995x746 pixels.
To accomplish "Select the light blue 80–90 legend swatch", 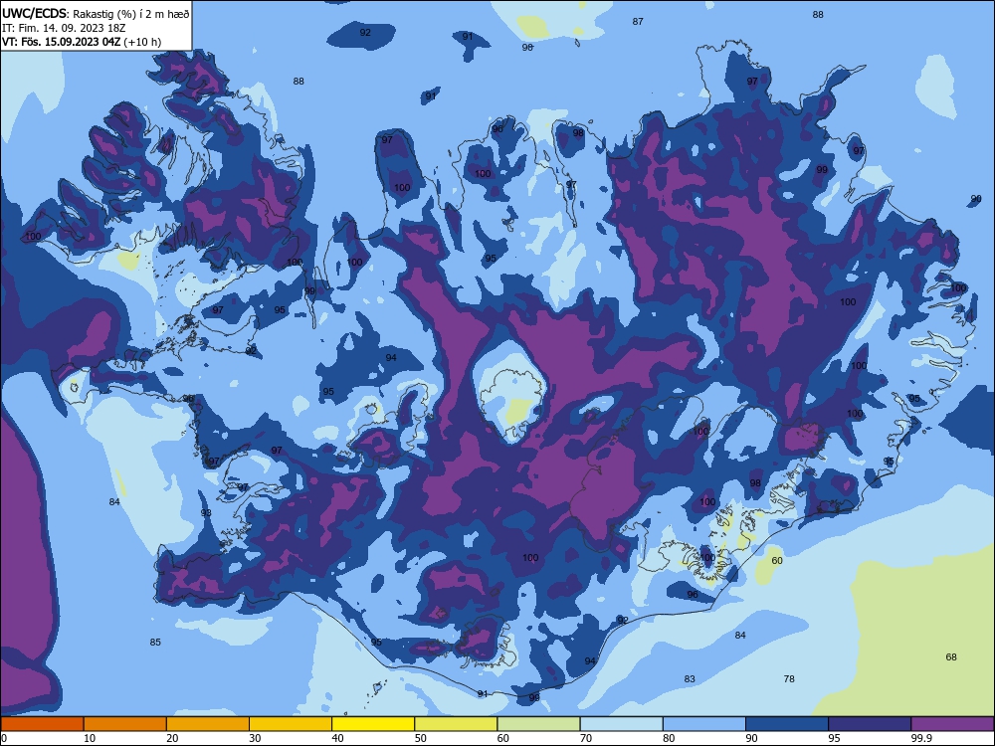I will 704,724.
